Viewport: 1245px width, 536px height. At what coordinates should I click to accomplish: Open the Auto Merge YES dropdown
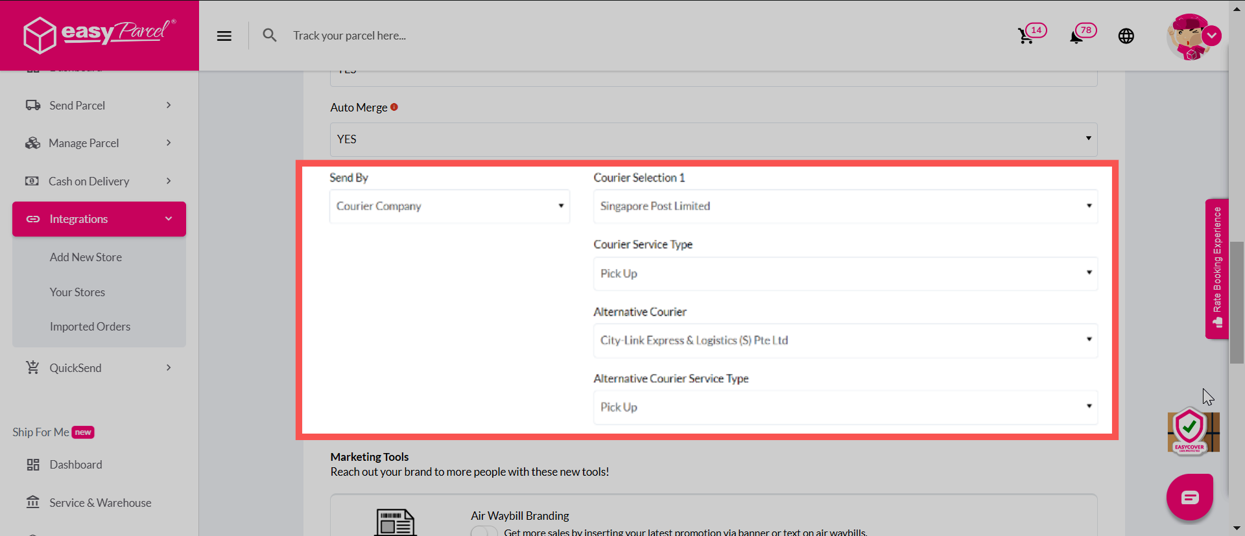[x=713, y=139]
